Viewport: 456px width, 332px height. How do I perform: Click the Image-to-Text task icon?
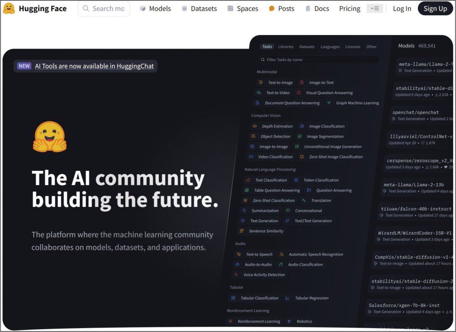point(302,82)
